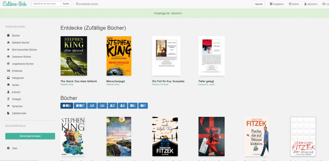329x161 pixels.
Task: Click Bücherregal erzeugen button
Action: 30,136
